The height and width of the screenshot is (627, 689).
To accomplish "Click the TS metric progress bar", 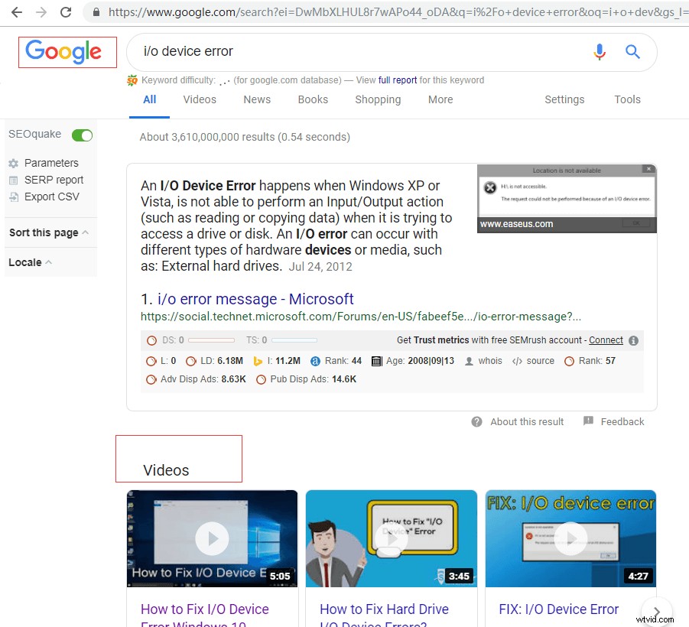I will pyautogui.click(x=294, y=340).
